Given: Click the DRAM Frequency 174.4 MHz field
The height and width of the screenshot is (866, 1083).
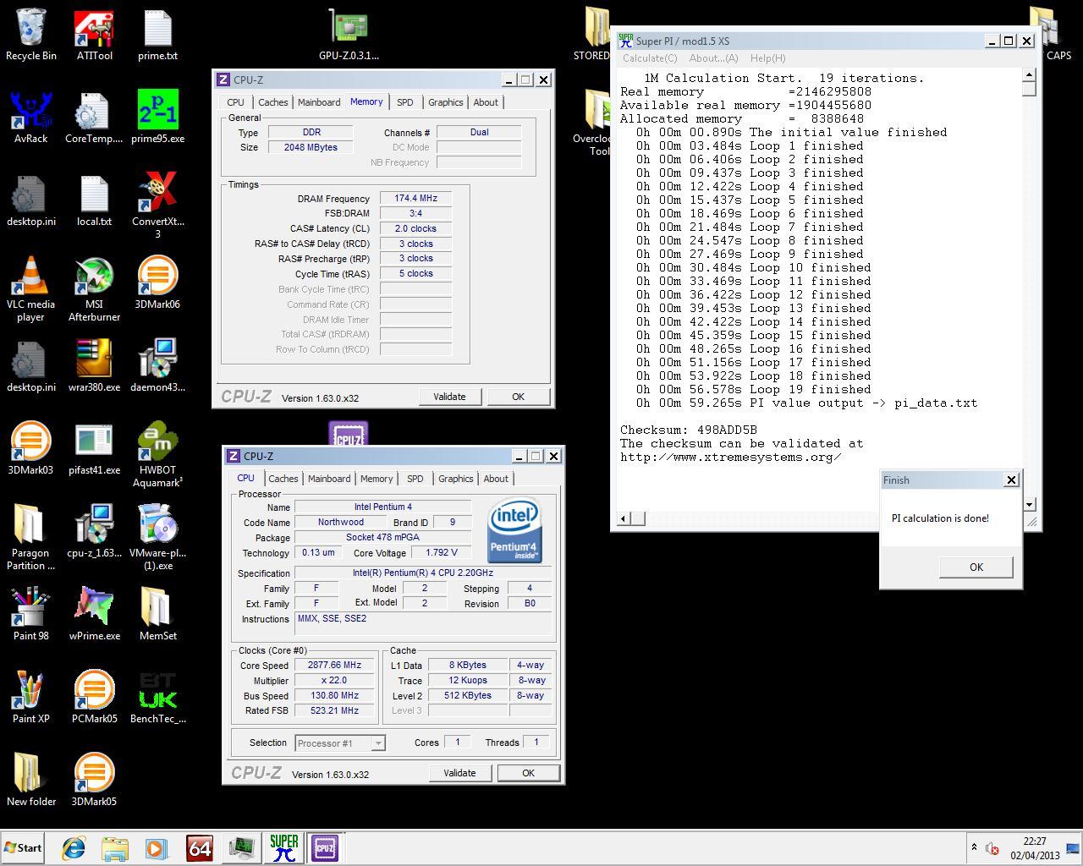Looking at the screenshot, I should click(x=415, y=198).
